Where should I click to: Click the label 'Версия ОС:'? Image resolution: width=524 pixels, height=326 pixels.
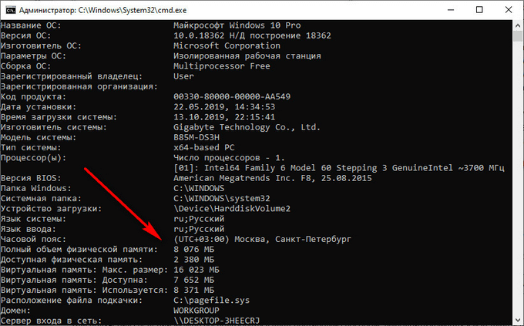click(25, 35)
